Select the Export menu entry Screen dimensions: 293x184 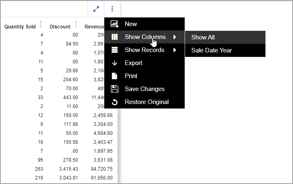coord(134,63)
